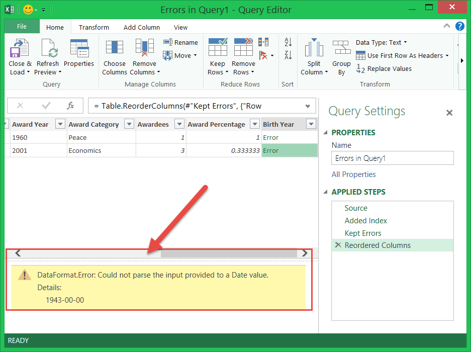Sort ascending with the A-Z icon
471x352 pixels.
coord(288,42)
